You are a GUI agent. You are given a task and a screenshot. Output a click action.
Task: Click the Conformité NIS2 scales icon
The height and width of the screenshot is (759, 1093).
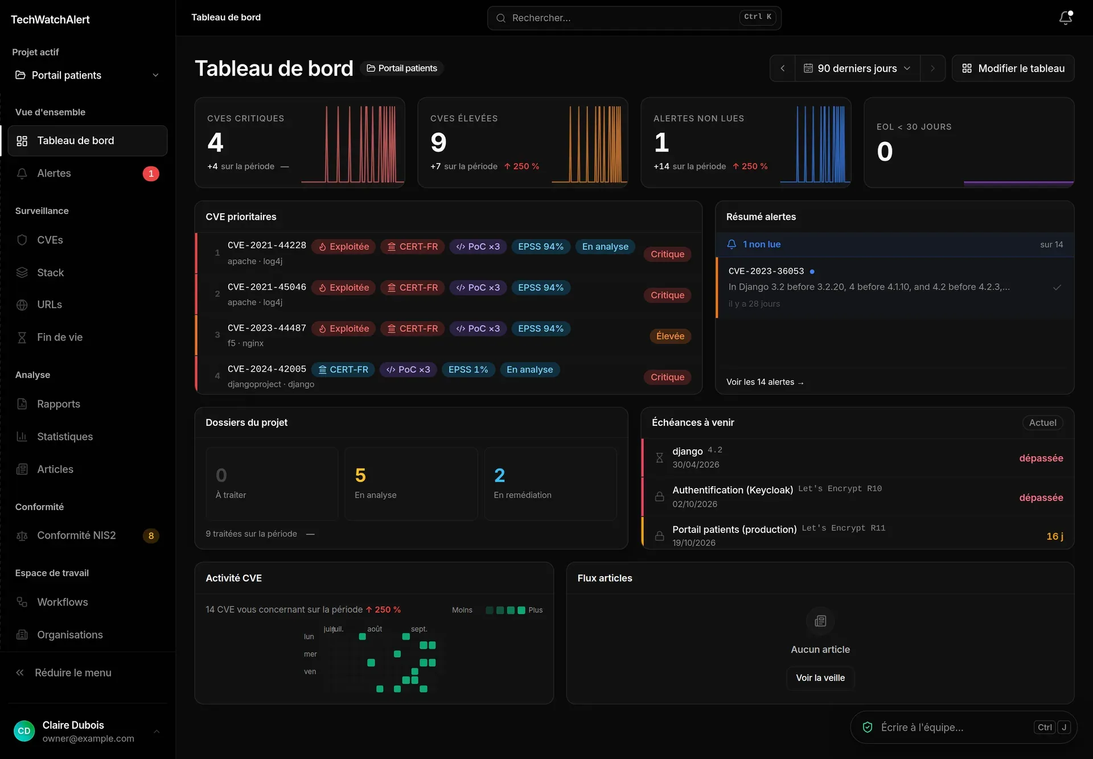click(22, 535)
